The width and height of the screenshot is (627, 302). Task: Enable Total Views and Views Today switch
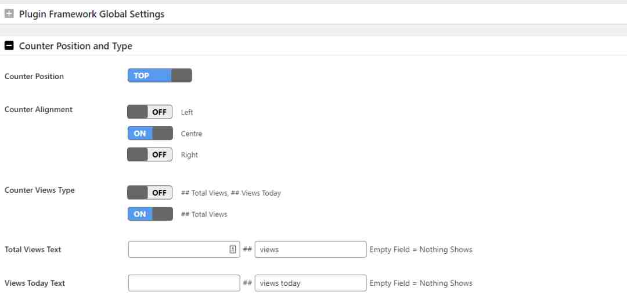150,192
